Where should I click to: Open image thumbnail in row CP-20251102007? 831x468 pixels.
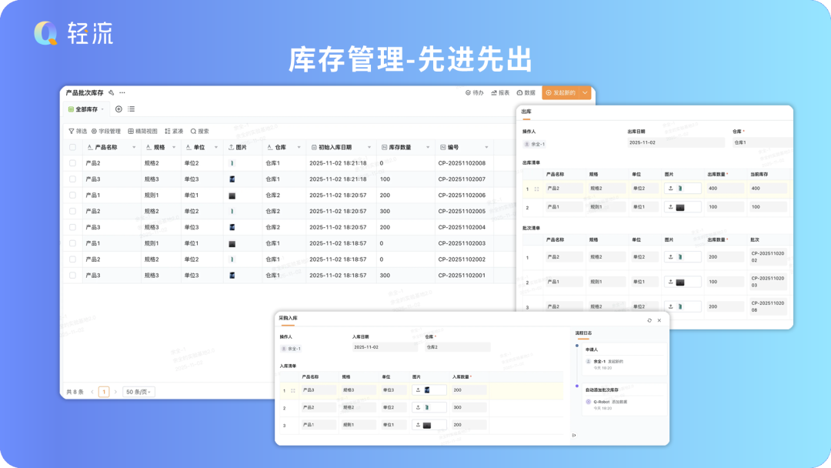tap(232, 179)
